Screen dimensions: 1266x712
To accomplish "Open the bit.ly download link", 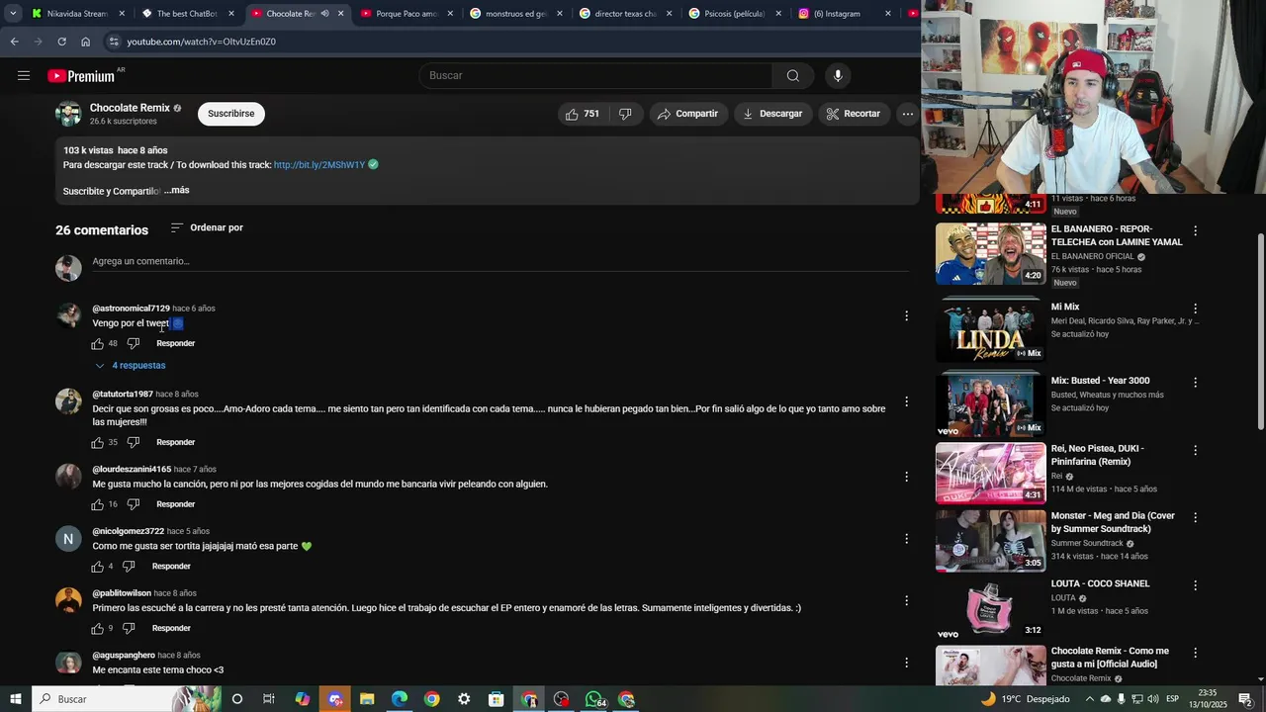I will (x=319, y=165).
